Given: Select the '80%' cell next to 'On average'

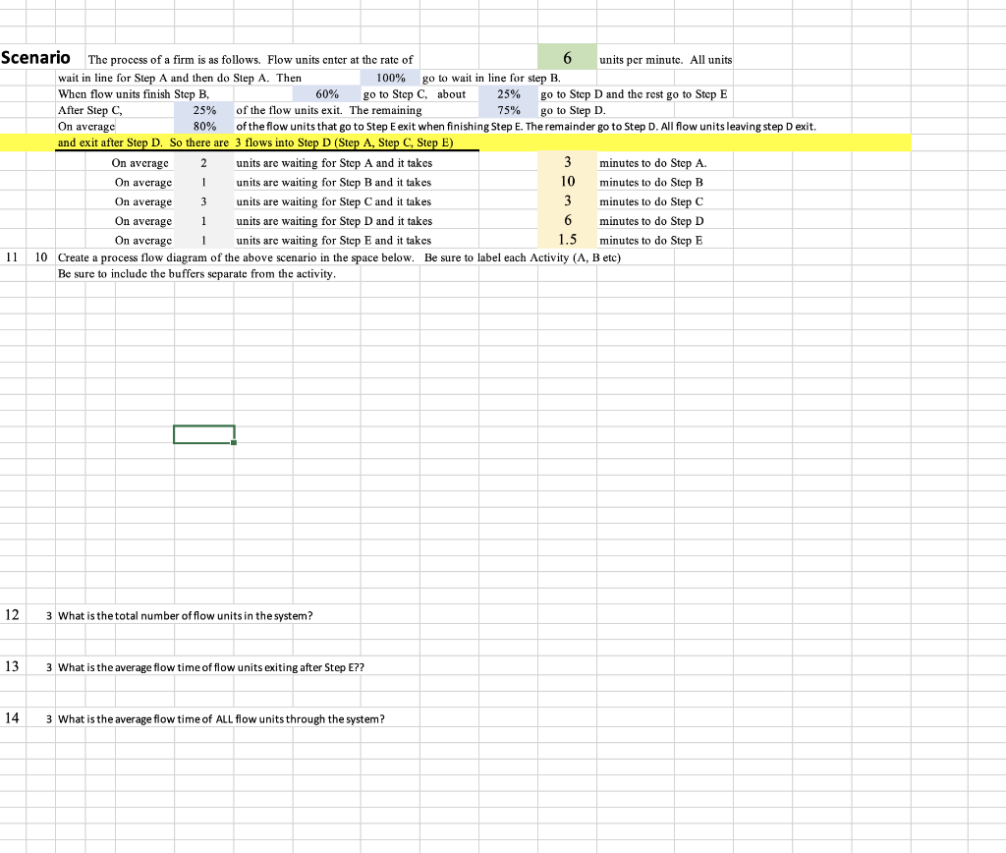Looking at the screenshot, I should click(204, 126).
